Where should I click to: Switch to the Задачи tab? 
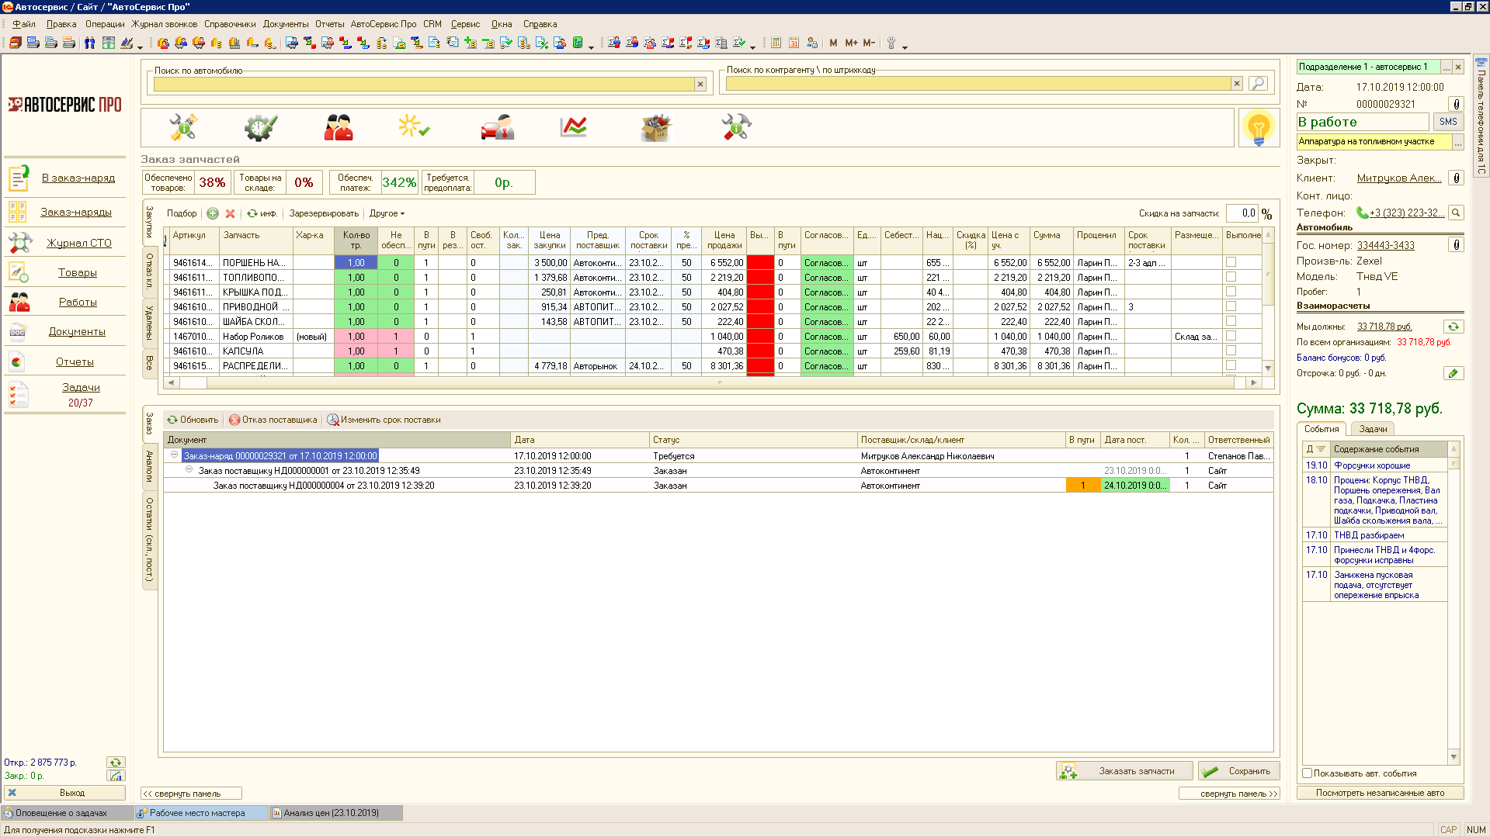coord(1373,429)
